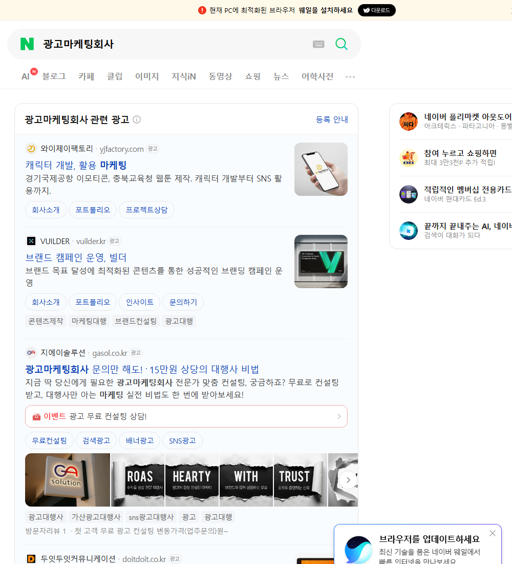Viewport: 512px width, 564px height.
Task: Click the 배너광고 button
Action: point(139,440)
